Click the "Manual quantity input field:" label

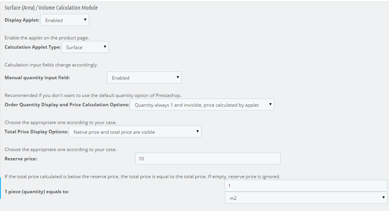point(37,77)
